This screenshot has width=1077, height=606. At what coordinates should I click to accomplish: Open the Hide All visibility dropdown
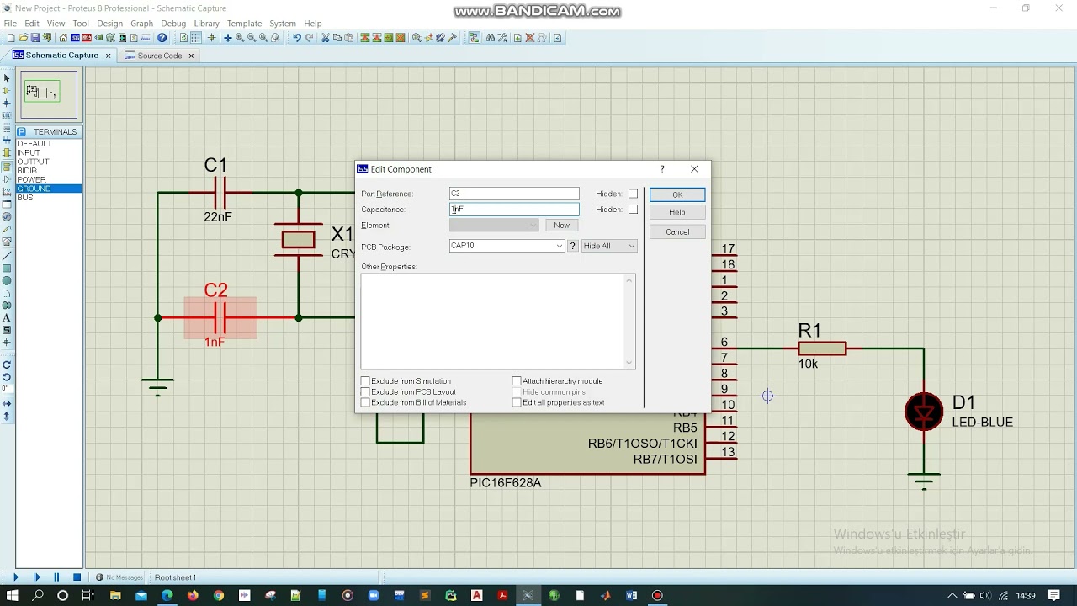pos(609,246)
